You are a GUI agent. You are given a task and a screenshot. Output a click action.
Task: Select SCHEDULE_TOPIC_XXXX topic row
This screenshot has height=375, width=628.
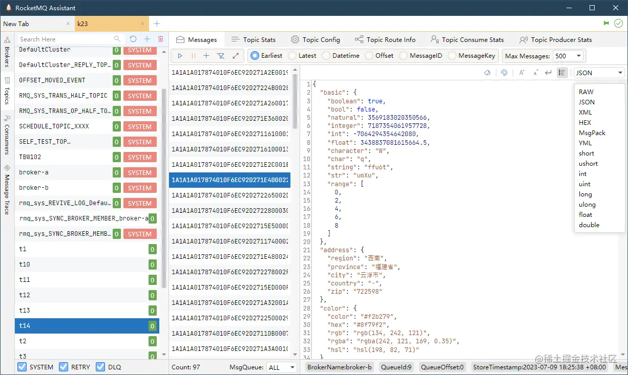point(87,126)
